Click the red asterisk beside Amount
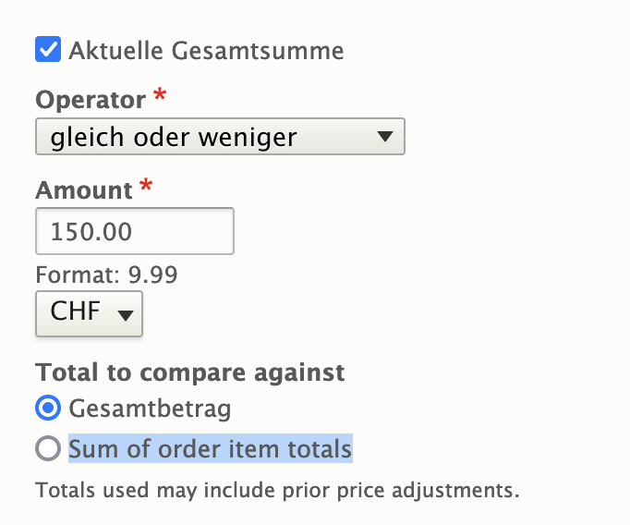Image resolution: width=630 pixels, height=525 pixels. 145,188
